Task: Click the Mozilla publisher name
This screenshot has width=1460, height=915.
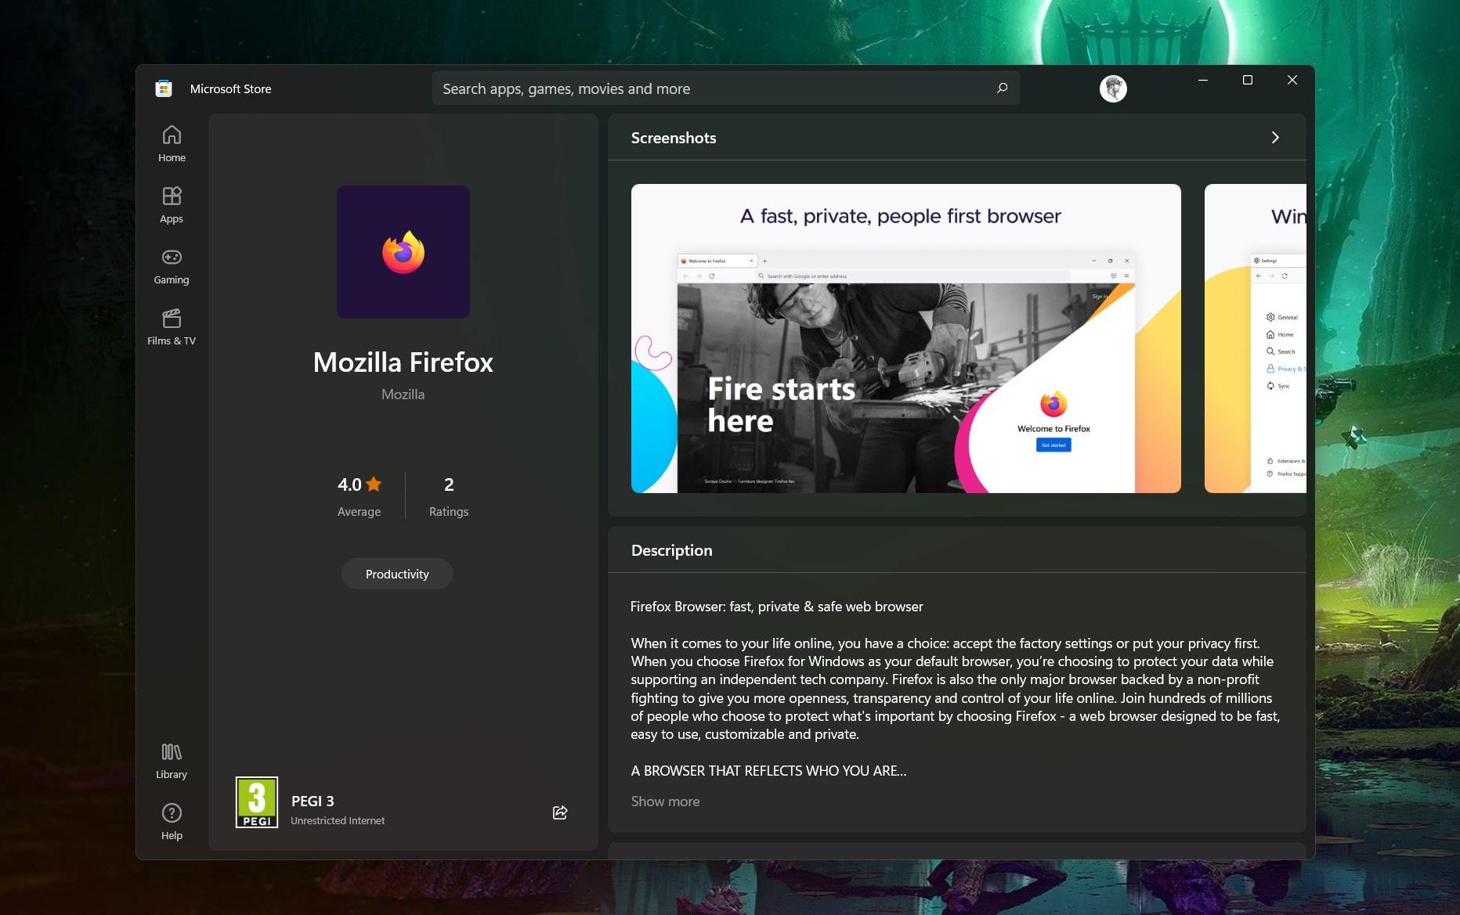Action: pyautogui.click(x=403, y=394)
